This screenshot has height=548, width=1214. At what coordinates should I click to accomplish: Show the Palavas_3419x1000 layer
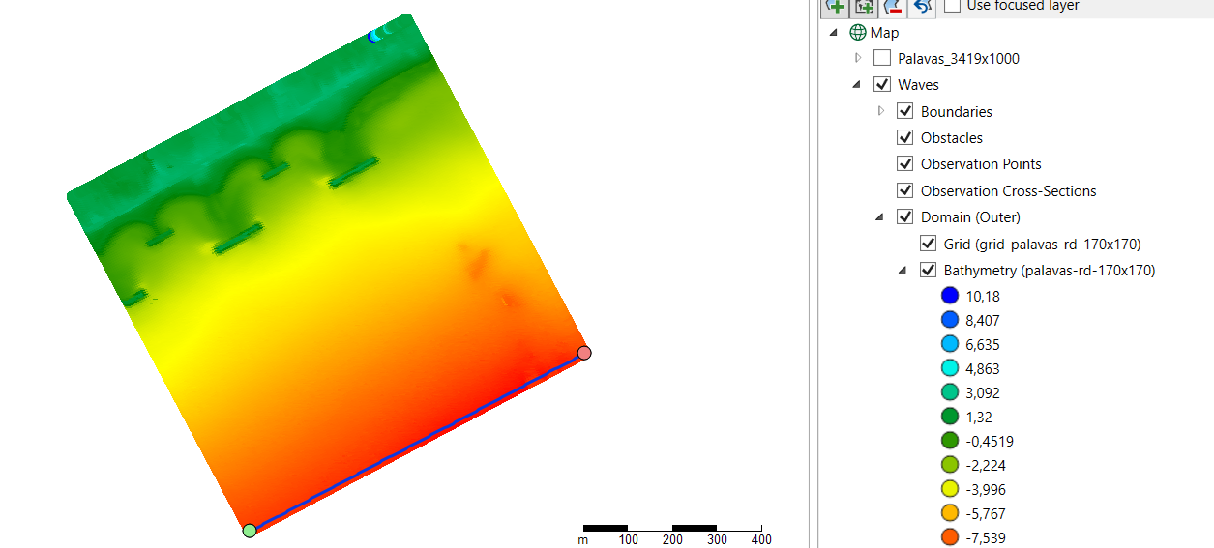[882, 59]
